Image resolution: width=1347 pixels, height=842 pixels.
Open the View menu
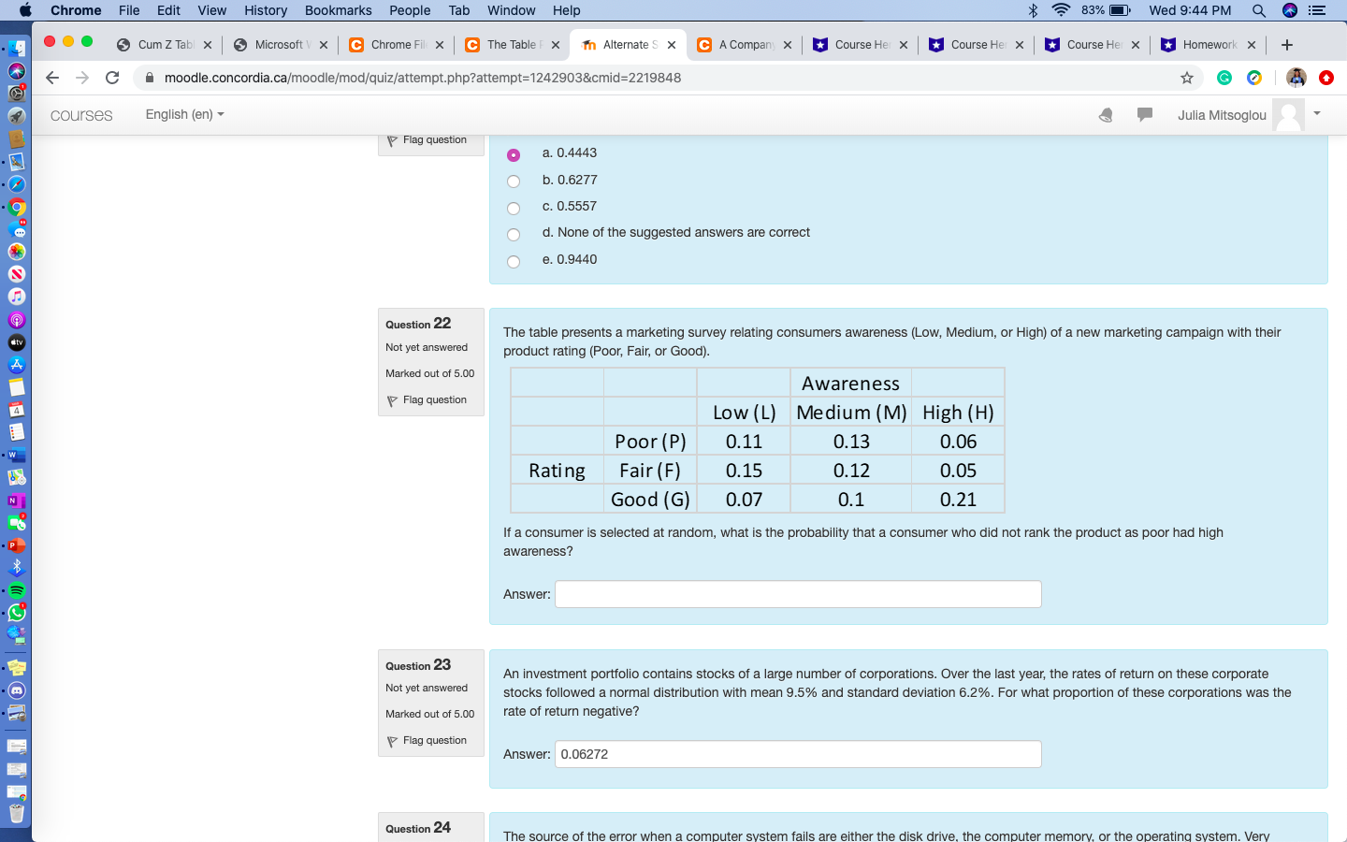tap(212, 10)
